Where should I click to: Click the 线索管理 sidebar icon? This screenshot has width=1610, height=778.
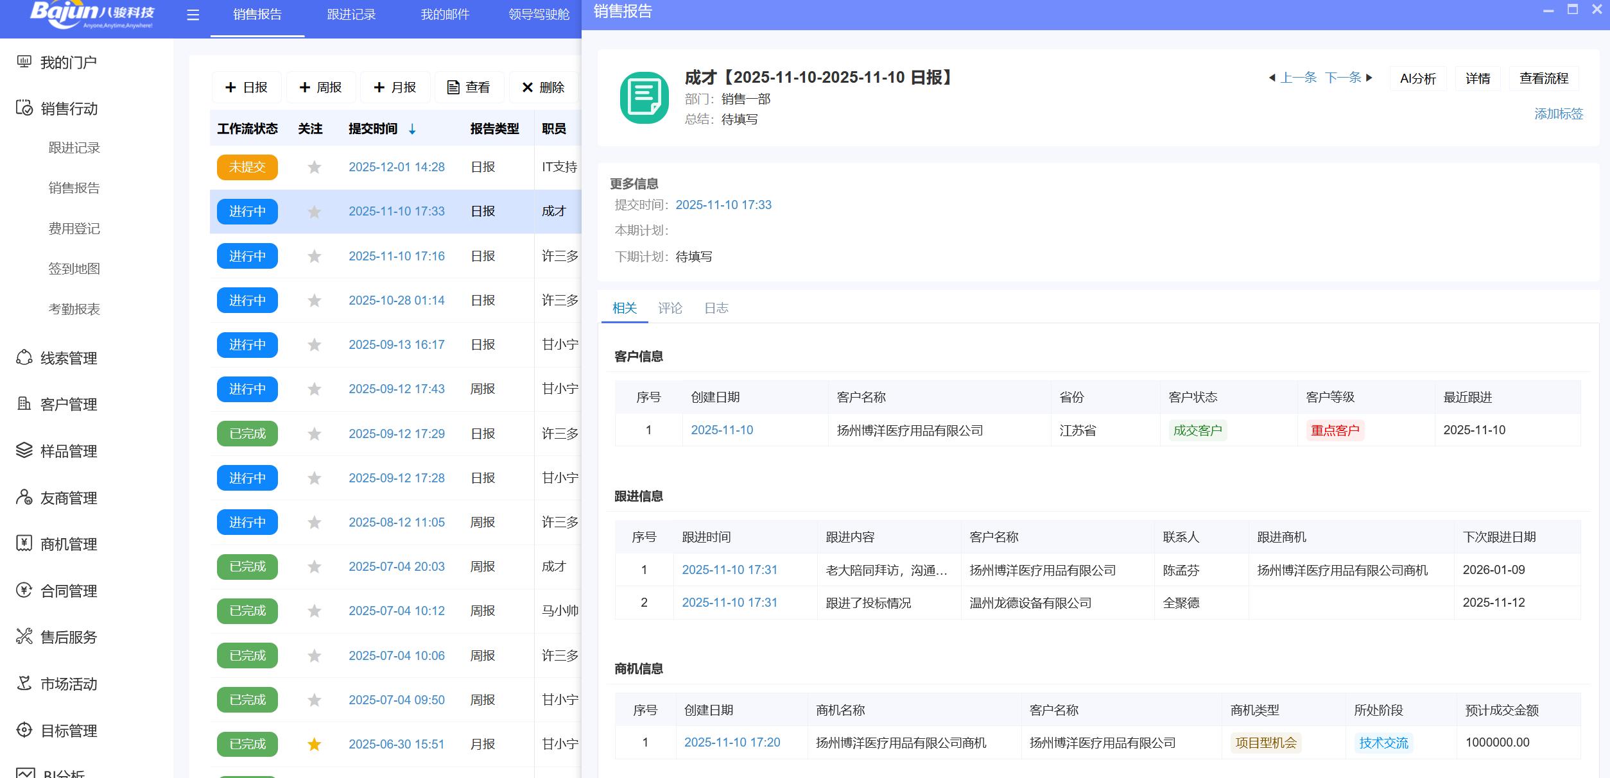[24, 357]
